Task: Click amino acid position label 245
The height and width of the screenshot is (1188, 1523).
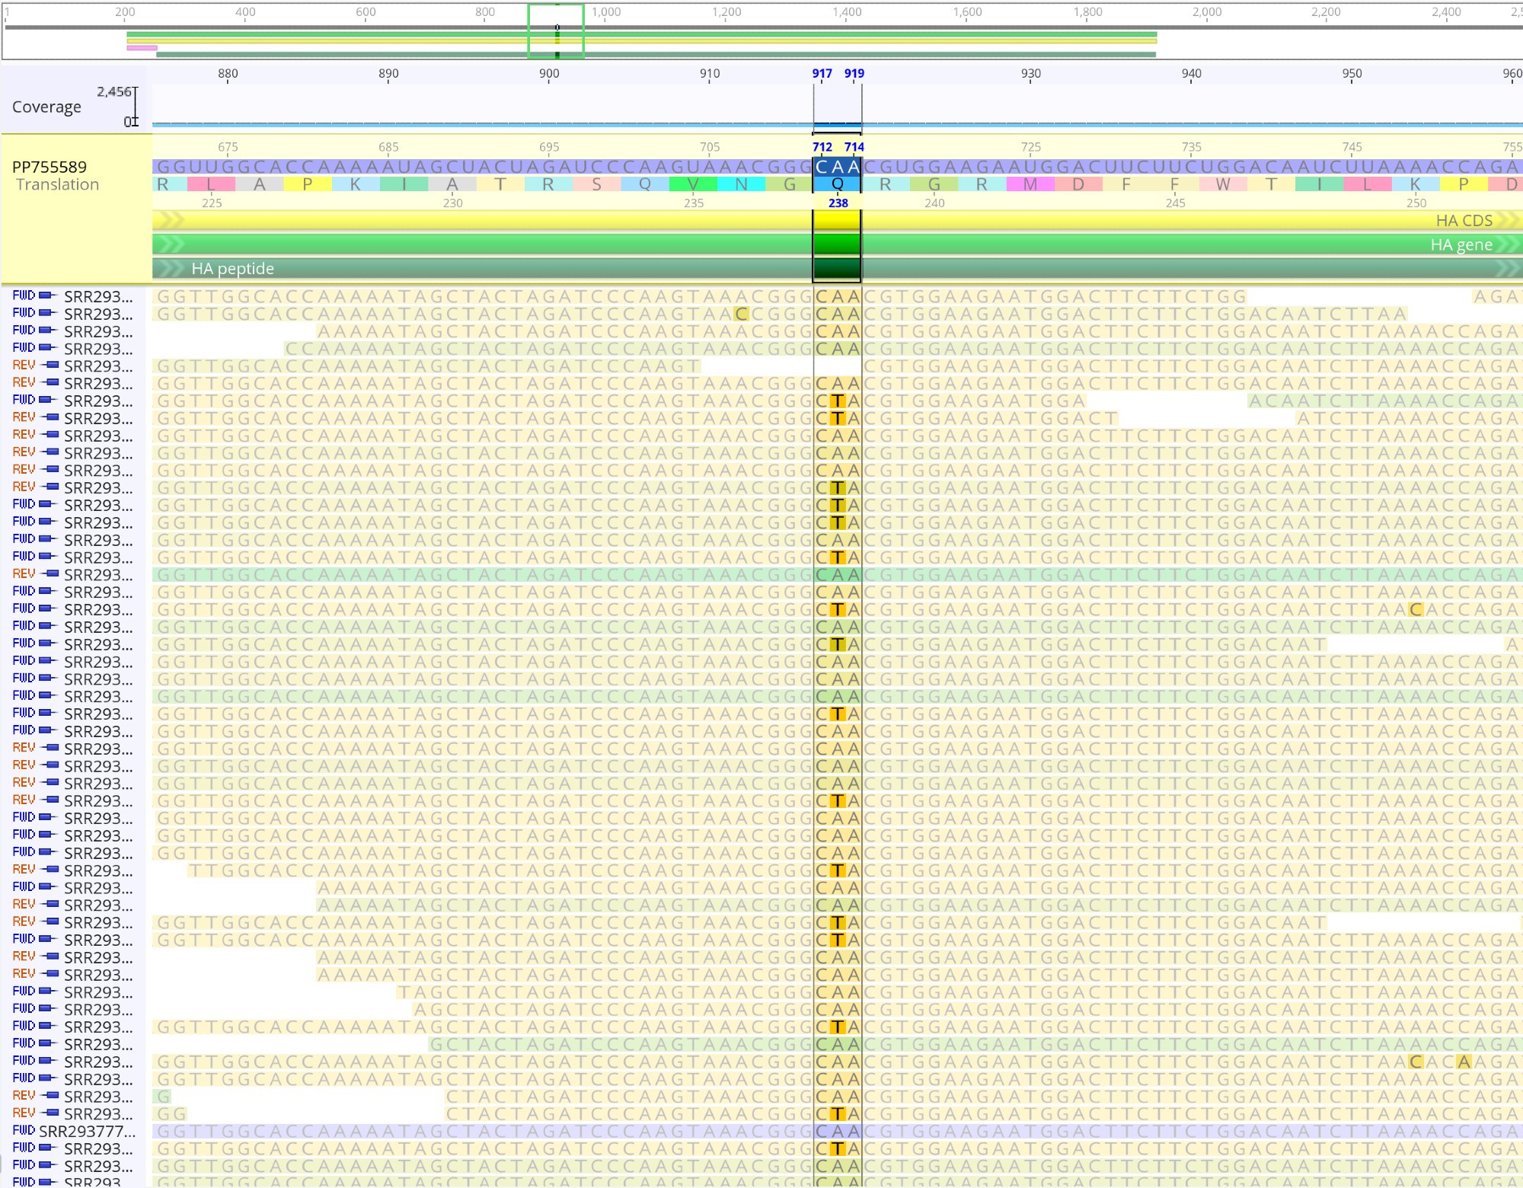Action: [x=1175, y=203]
